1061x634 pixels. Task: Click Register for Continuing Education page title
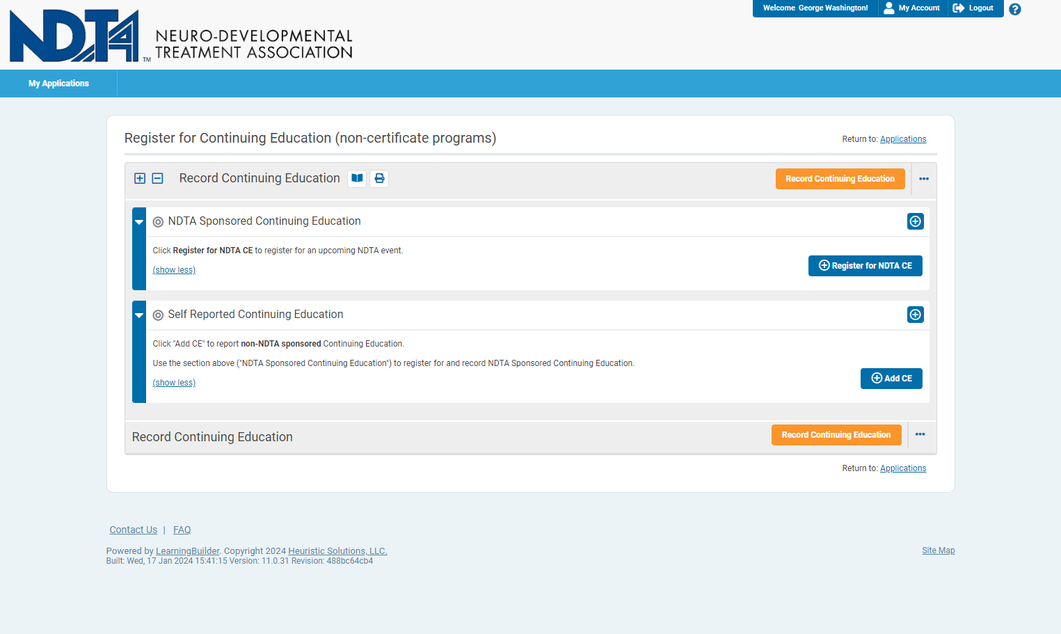(310, 138)
